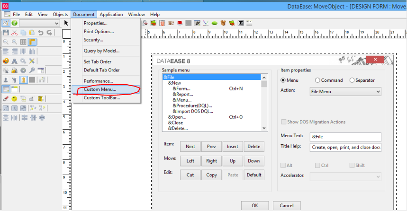Screen dimensions: 407x211
Task: Click the Zoom out magnifier icon
Action: 6,42
